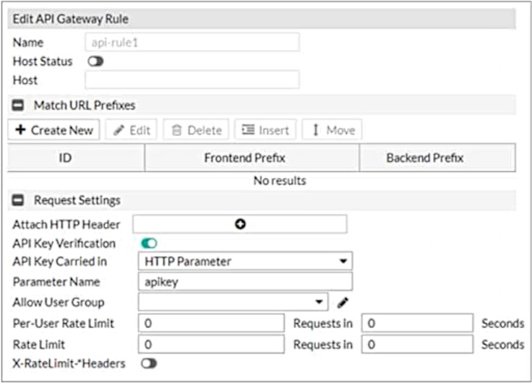
Task: Click the plus icon in Attach HTTP Header
Action: coord(240,225)
